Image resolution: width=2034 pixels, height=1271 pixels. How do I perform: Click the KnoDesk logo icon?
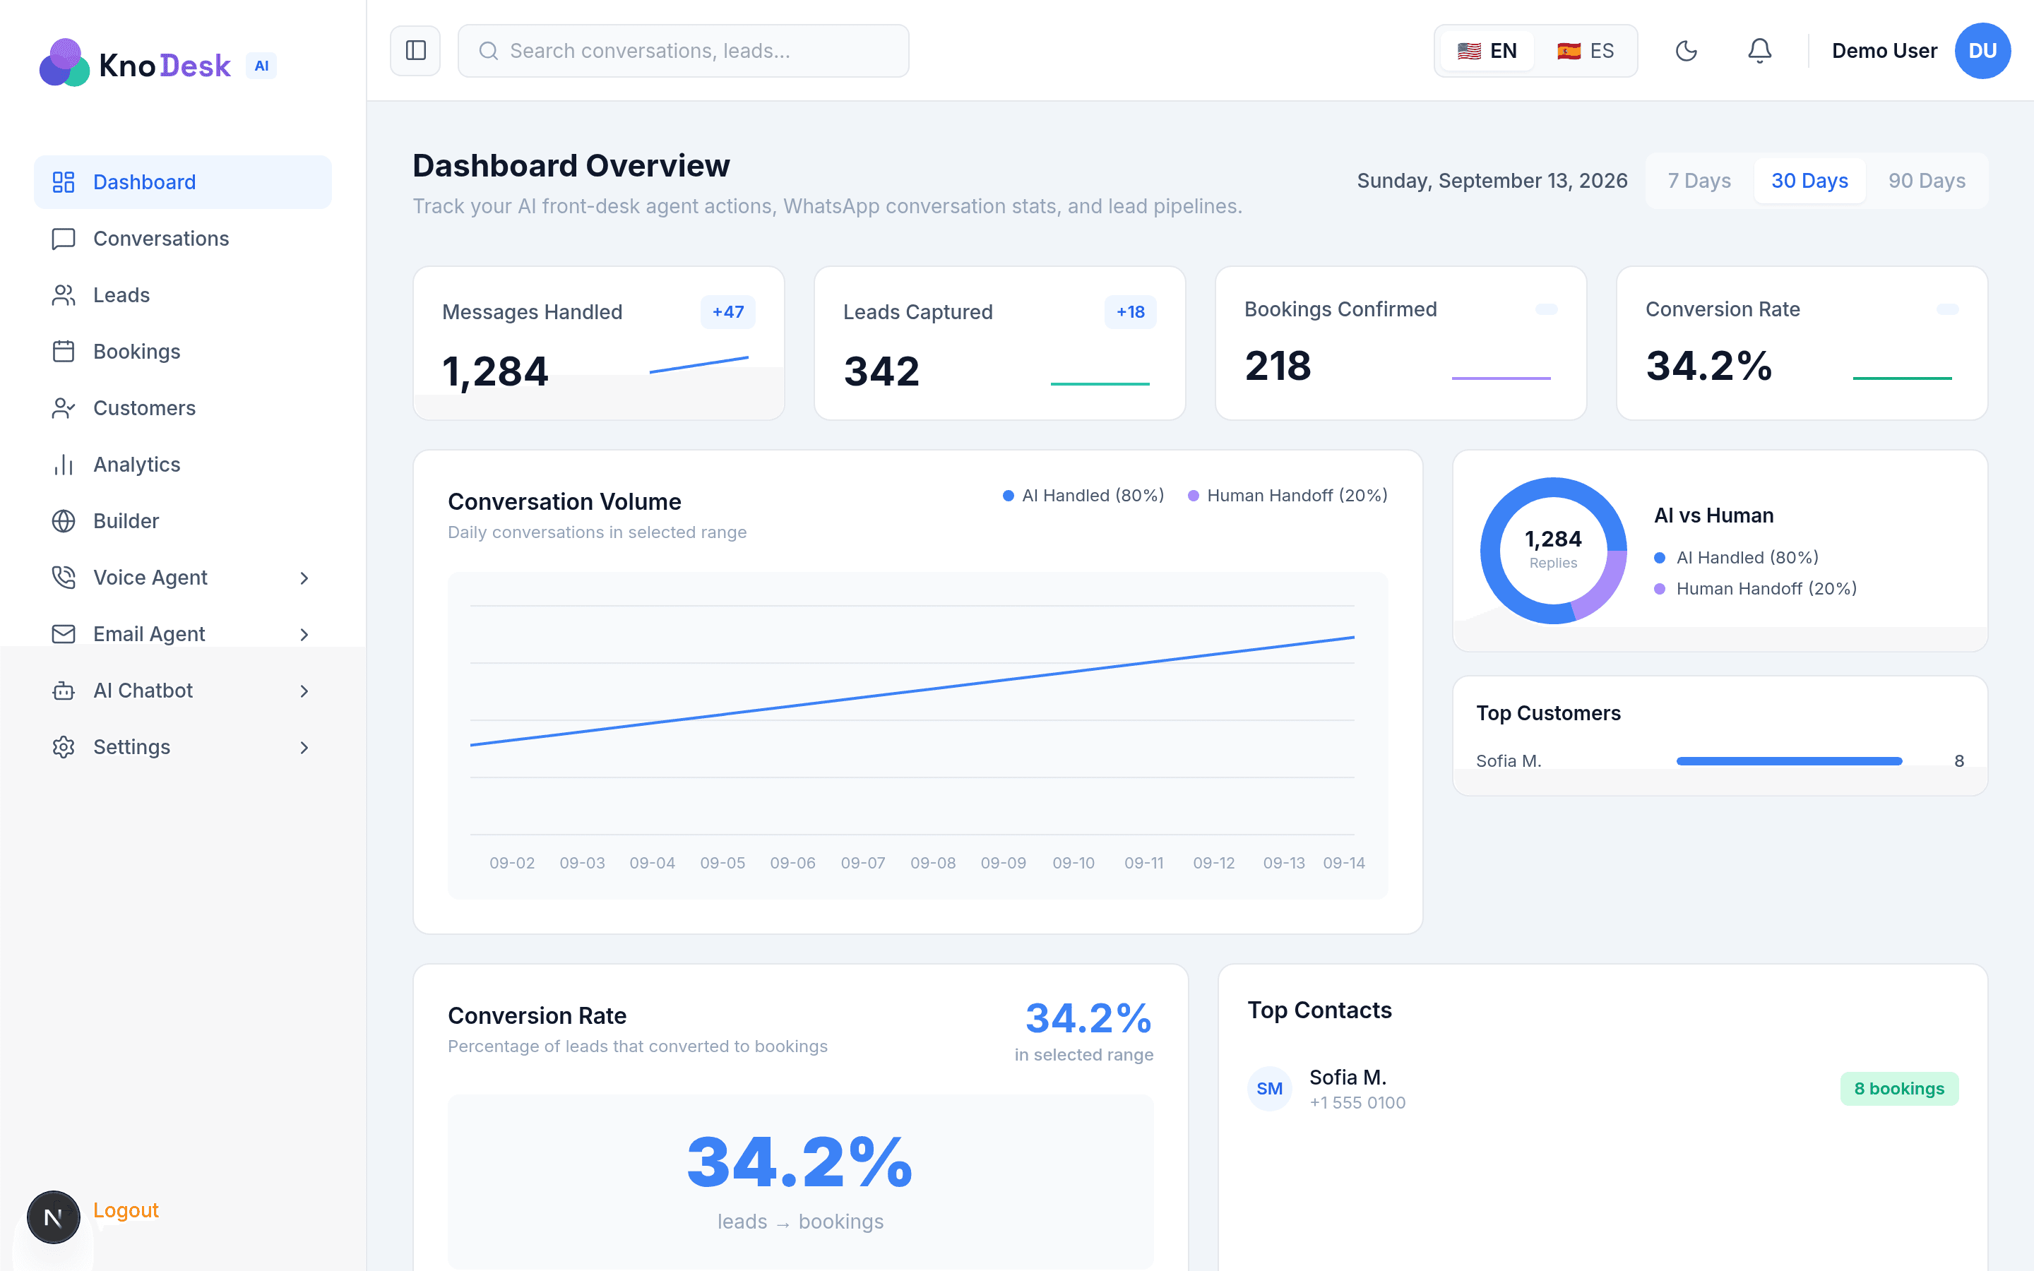pyautogui.click(x=64, y=62)
